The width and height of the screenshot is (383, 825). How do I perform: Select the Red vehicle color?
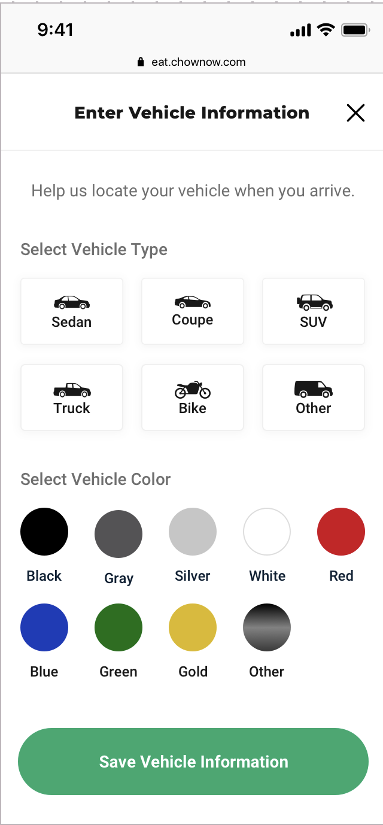(x=341, y=531)
